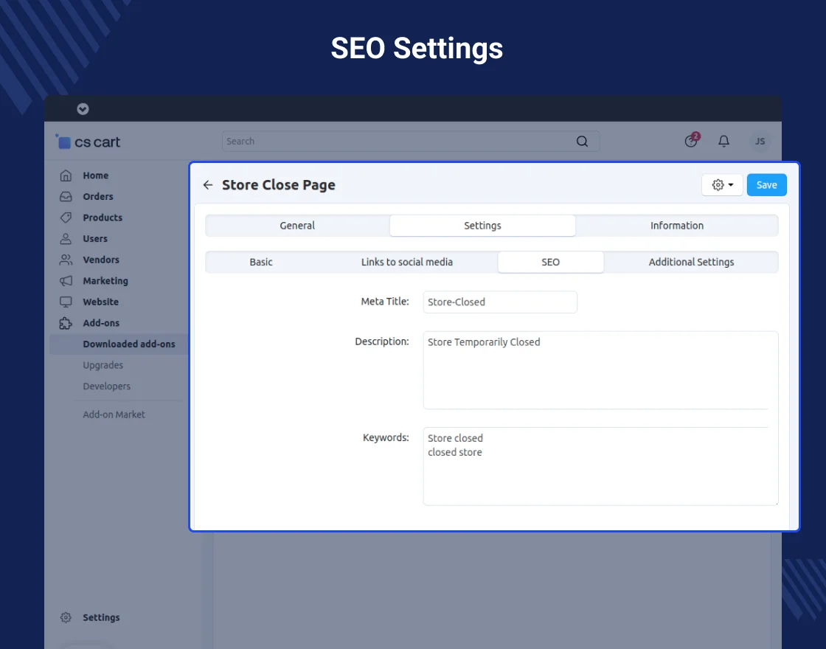
Task: Expand the top bar chevron dropdown
Action: coord(83,109)
